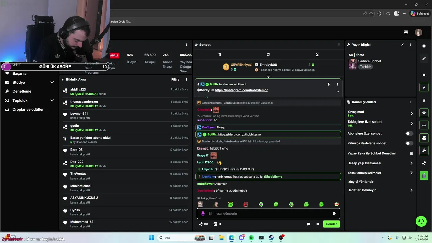Edit Yayın bilgisi with the pencil icon
432x243 pixels.
click(x=402, y=45)
